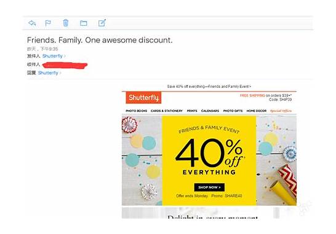Screen dimensions: 336x234
Task: Move the message with the folder icon
Action: coord(84,23)
